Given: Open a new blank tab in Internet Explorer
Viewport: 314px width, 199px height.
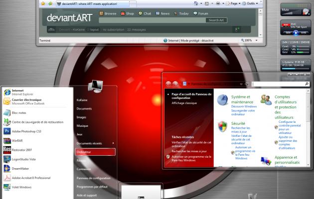Looking at the screenshot, I should [x=133, y=4].
